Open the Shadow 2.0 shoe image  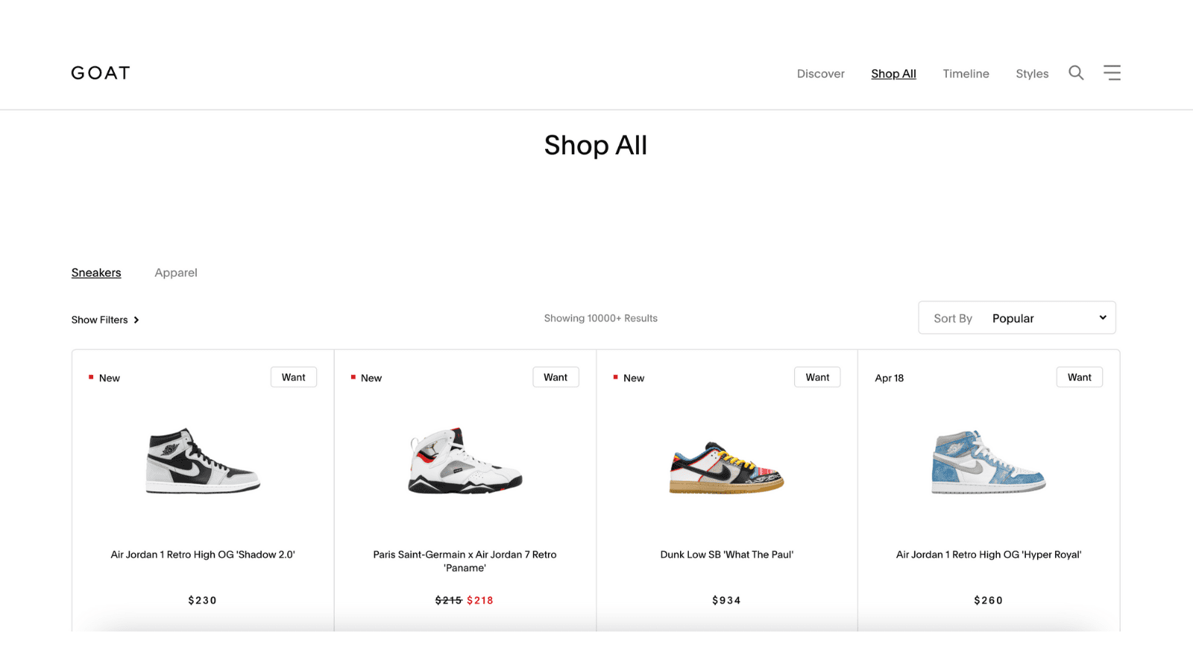coord(203,461)
